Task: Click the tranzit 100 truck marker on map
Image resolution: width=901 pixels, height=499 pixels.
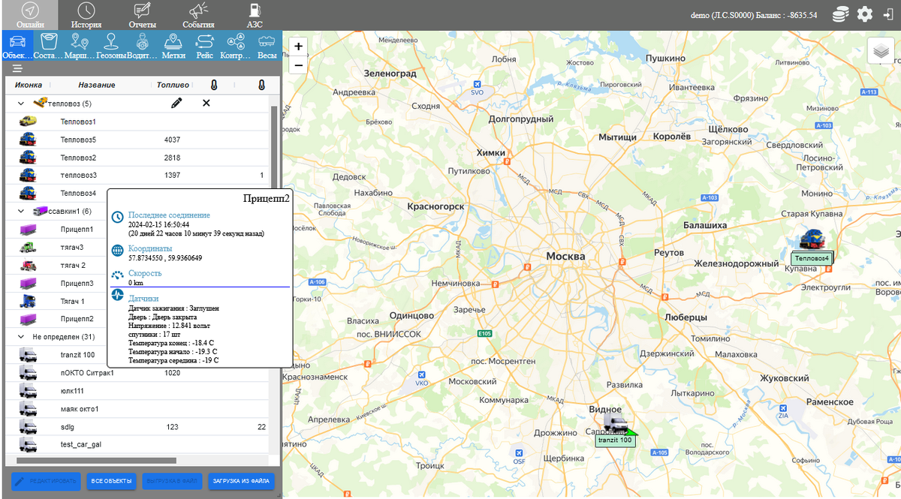Action: click(616, 422)
